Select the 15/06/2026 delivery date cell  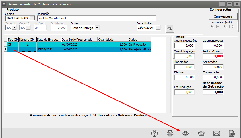(49, 49)
